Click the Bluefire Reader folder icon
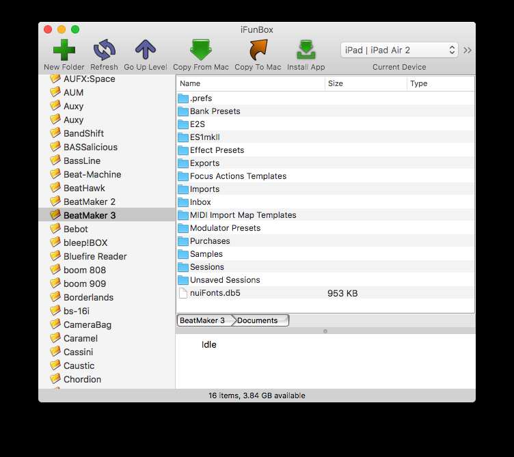Viewport: 514px width, 457px height. (x=55, y=256)
